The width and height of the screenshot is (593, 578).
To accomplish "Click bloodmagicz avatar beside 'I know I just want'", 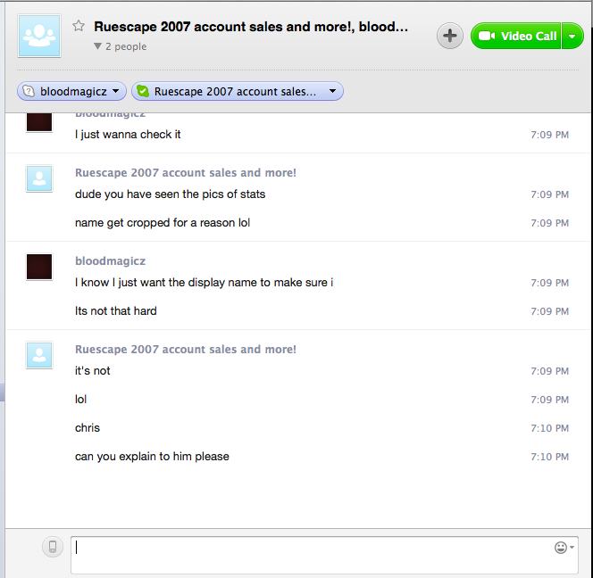I will (x=39, y=267).
